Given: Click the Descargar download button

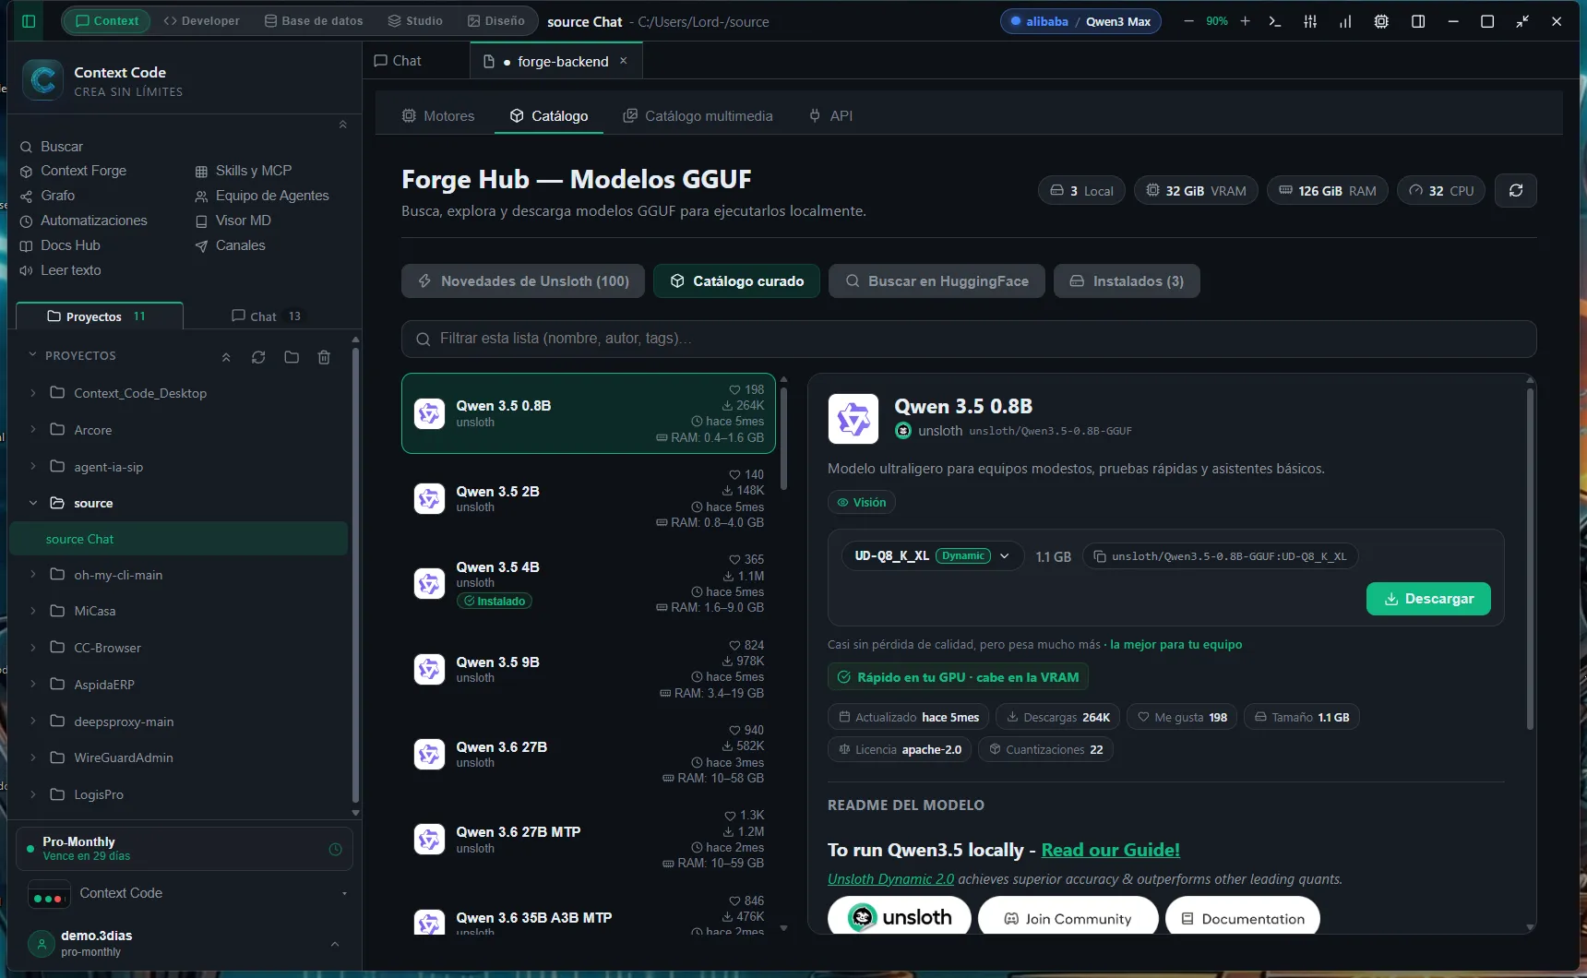Looking at the screenshot, I should [x=1428, y=599].
